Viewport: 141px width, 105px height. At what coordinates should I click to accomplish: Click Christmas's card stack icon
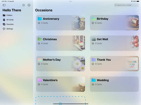pos(39,43)
